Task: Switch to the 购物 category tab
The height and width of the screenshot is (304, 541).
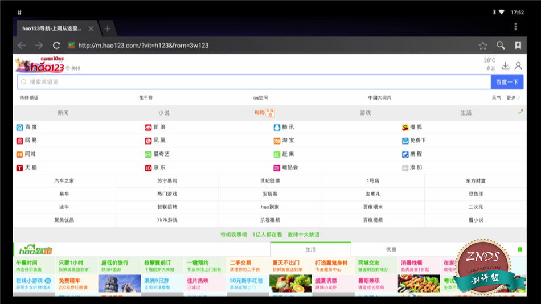Action: (x=264, y=113)
